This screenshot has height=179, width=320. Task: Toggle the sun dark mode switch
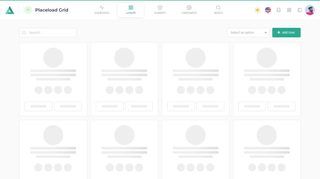257,10
